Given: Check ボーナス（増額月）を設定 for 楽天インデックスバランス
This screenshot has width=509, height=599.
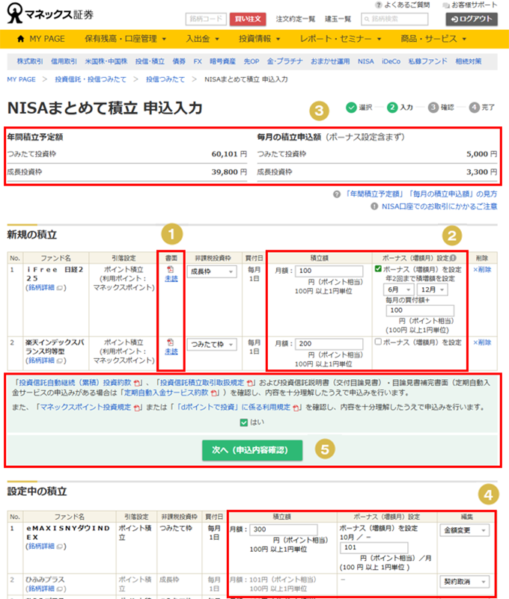Looking at the screenshot, I should click(x=378, y=342).
